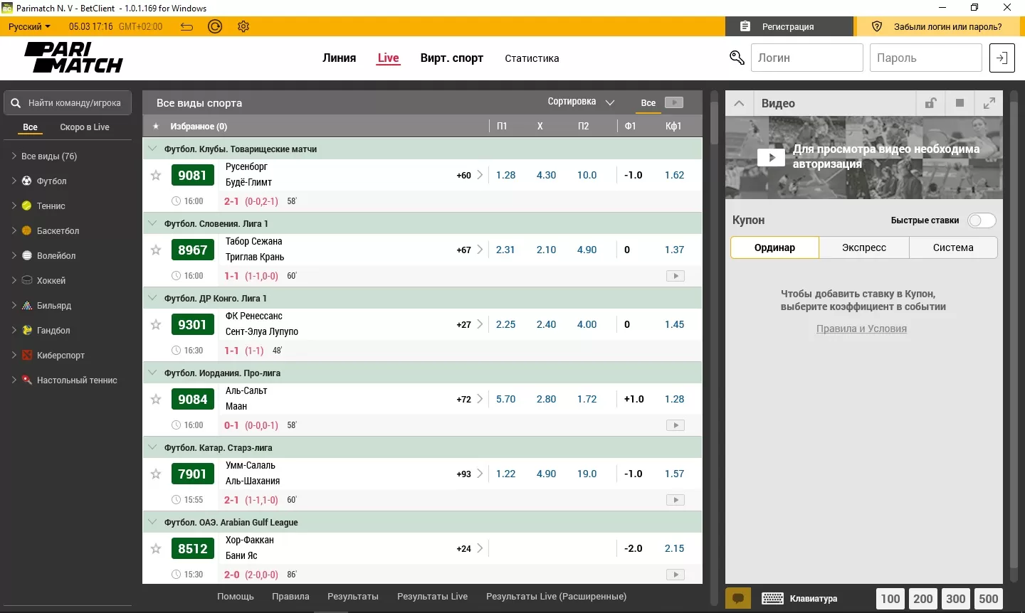The width and height of the screenshot is (1025, 613).
Task: Open the chat bubble icon at bottom
Action: pyautogui.click(x=738, y=599)
